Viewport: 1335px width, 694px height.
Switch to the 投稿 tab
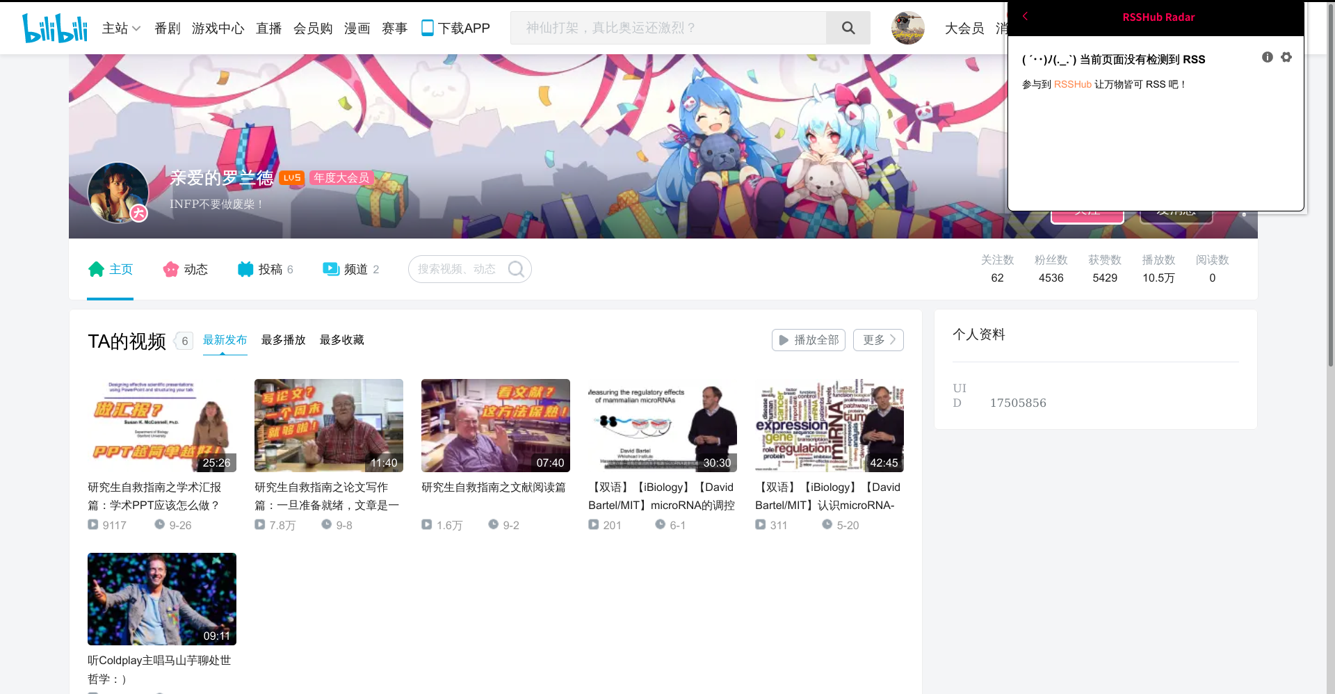[x=271, y=269]
